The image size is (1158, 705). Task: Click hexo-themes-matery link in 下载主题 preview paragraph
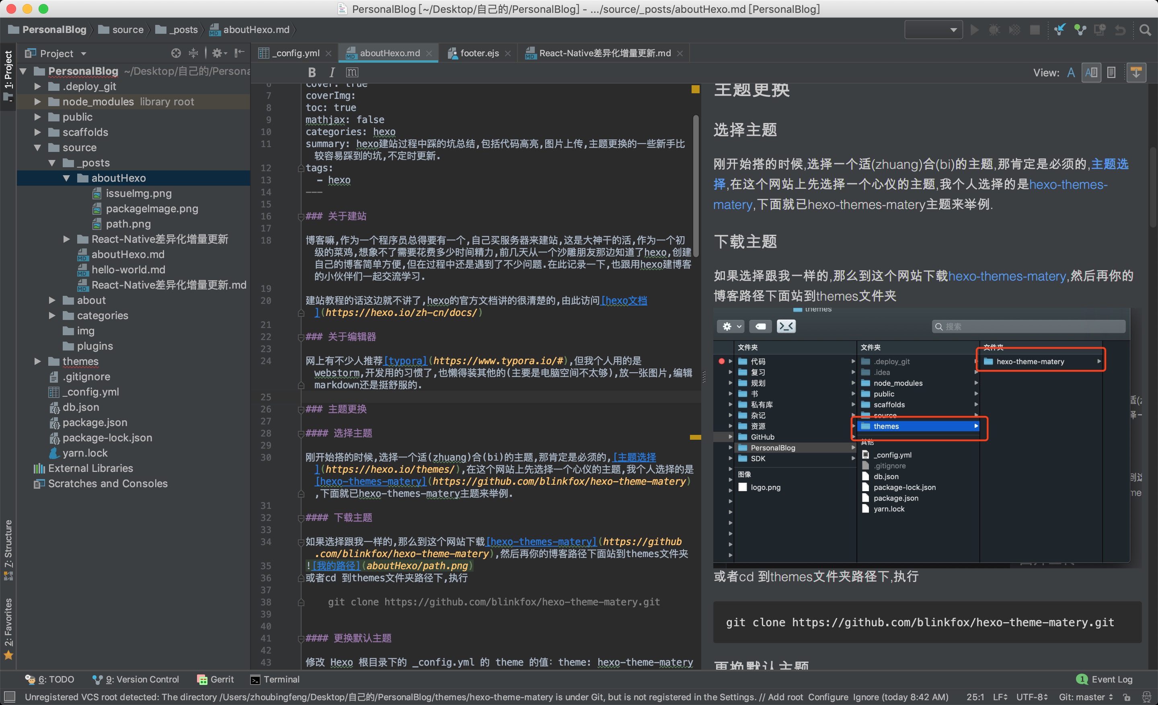point(1007,276)
